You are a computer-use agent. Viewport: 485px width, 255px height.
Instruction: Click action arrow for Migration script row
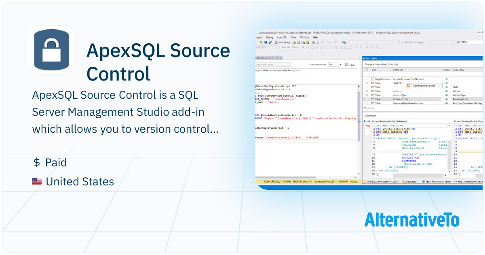(446, 79)
